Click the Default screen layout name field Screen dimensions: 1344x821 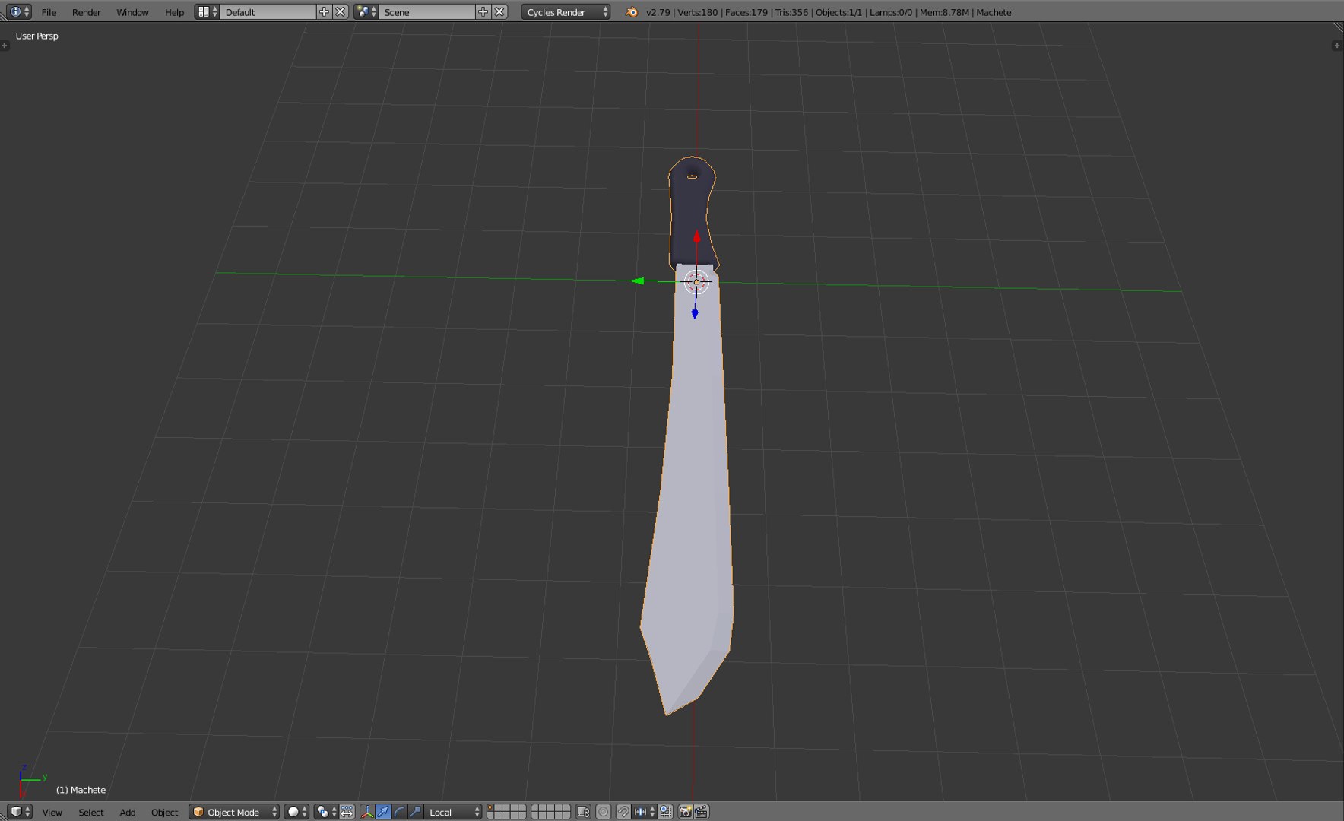click(268, 12)
